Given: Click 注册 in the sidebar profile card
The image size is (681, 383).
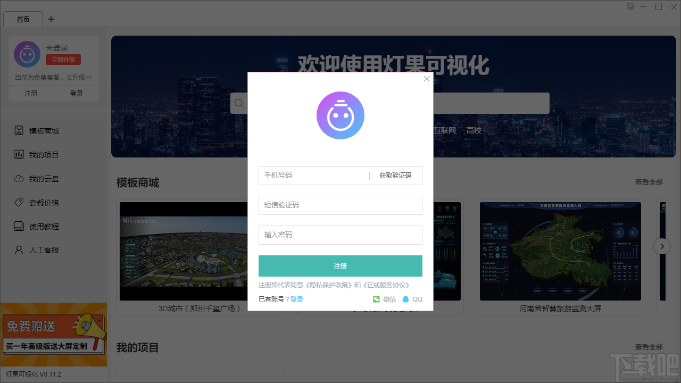Looking at the screenshot, I should [31, 94].
